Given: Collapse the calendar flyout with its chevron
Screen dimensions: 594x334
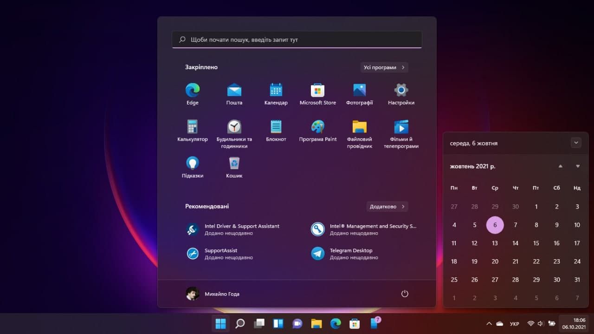Looking at the screenshot, I should click(576, 143).
